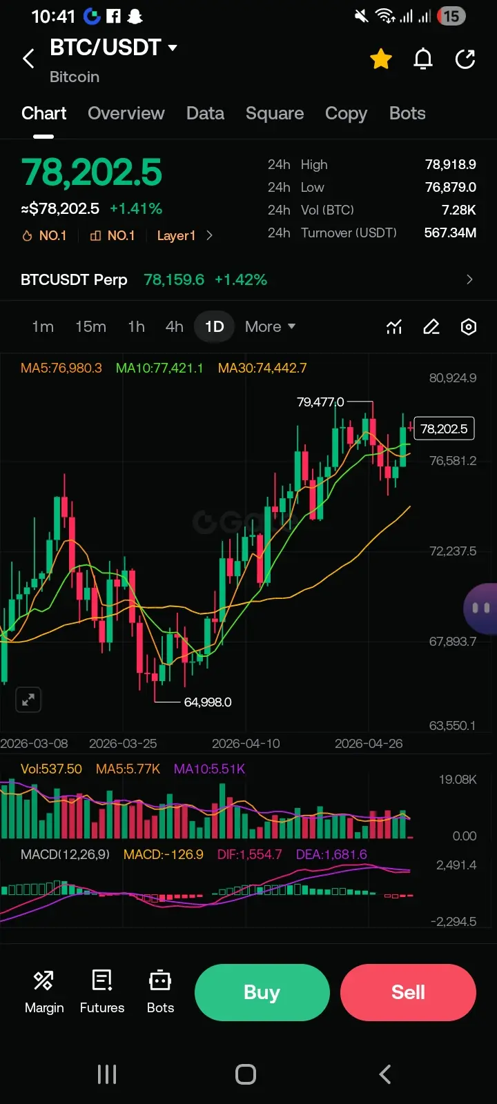Tap the MA10:77,421.1 indicator label
497x1104 pixels.
pos(159,368)
